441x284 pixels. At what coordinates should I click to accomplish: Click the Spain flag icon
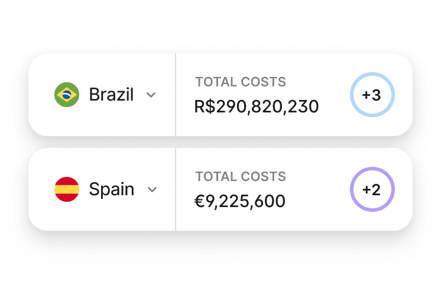click(67, 189)
